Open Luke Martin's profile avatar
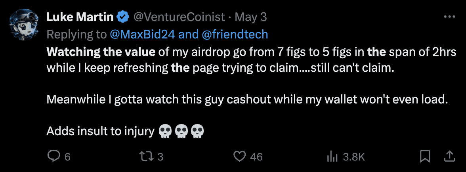The image size is (466, 172). 25,26
